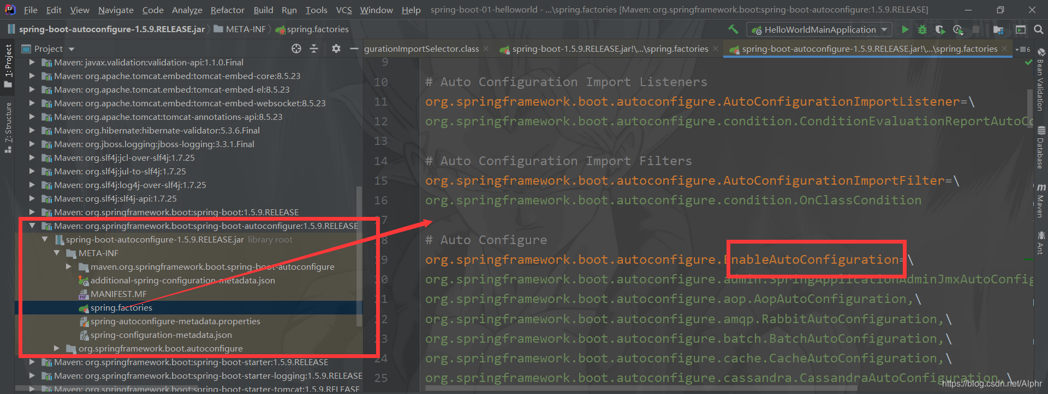Viewport: 1048px width, 394px height.
Task: Expand Maven javax.validation:validation-api node
Action: click(x=32, y=62)
